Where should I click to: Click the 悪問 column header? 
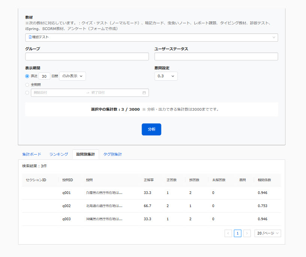point(242,180)
